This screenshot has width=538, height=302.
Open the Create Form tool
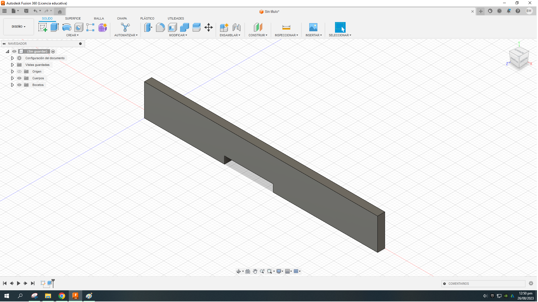click(x=102, y=27)
